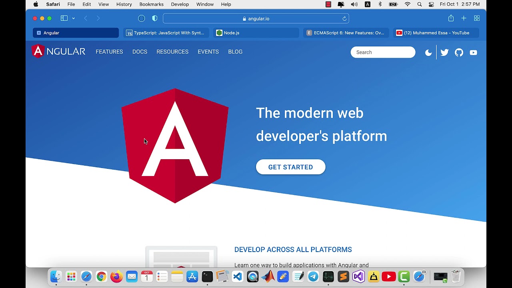Switch to the TypeScript tab
Image resolution: width=512 pixels, height=288 pixels.
click(166, 33)
